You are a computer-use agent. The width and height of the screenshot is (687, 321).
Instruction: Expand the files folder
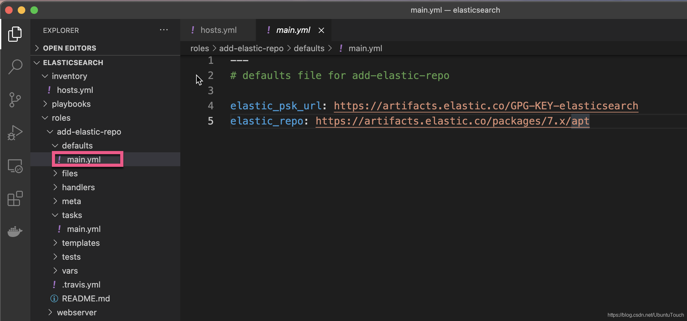[105, 173]
